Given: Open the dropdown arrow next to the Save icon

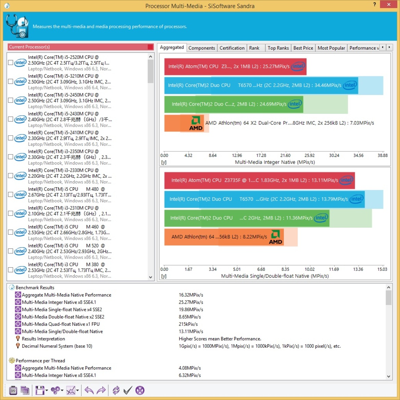Looking at the screenshot, I should pos(46,390).
